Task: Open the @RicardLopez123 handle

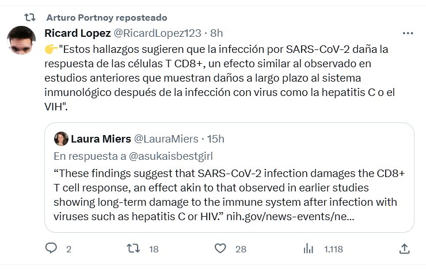Action: point(157,33)
